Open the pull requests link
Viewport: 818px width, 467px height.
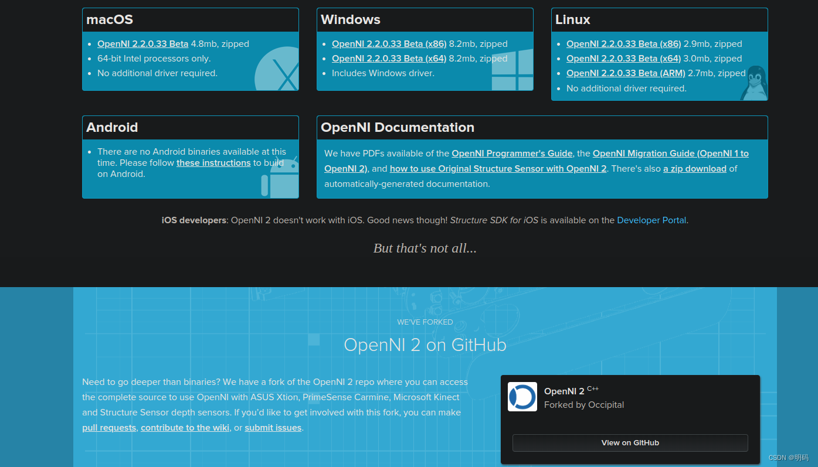pos(109,427)
